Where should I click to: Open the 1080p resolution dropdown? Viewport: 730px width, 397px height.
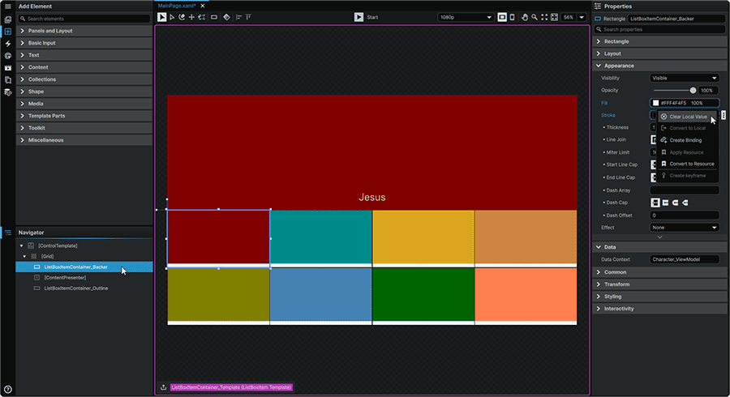[x=465, y=17]
